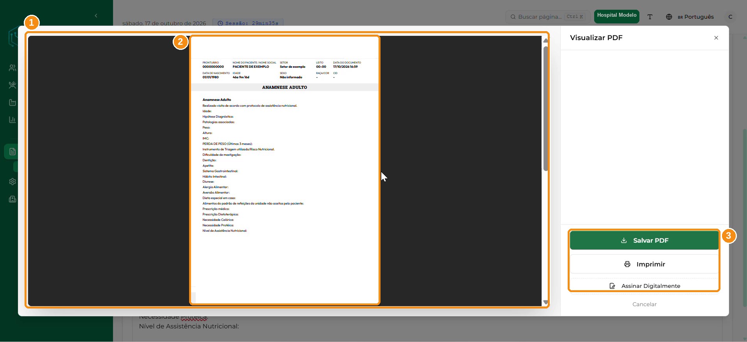Collapse the sidebar with the chevron
This screenshot has height=342, width=747.
coord(96,16)
